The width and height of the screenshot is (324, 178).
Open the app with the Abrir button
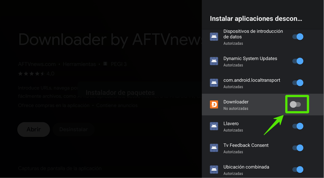34,129
